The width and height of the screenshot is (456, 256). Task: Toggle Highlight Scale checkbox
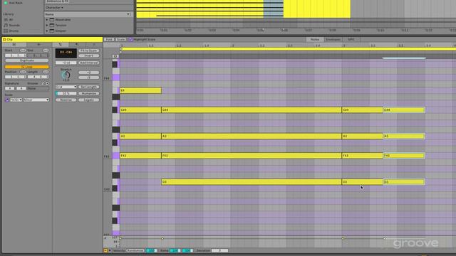pos(130,40)
